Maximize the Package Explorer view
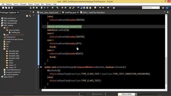The height and width of the screenshot is (96, 171). click(x=33, y=12)
